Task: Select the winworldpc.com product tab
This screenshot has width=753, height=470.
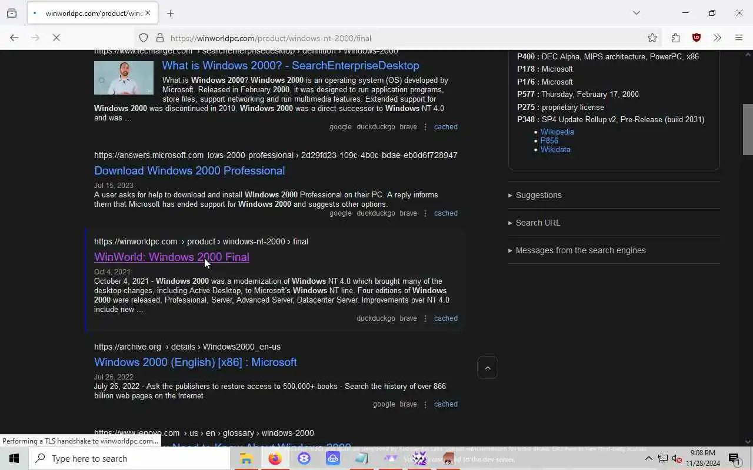Action: (x=91, y=13)
